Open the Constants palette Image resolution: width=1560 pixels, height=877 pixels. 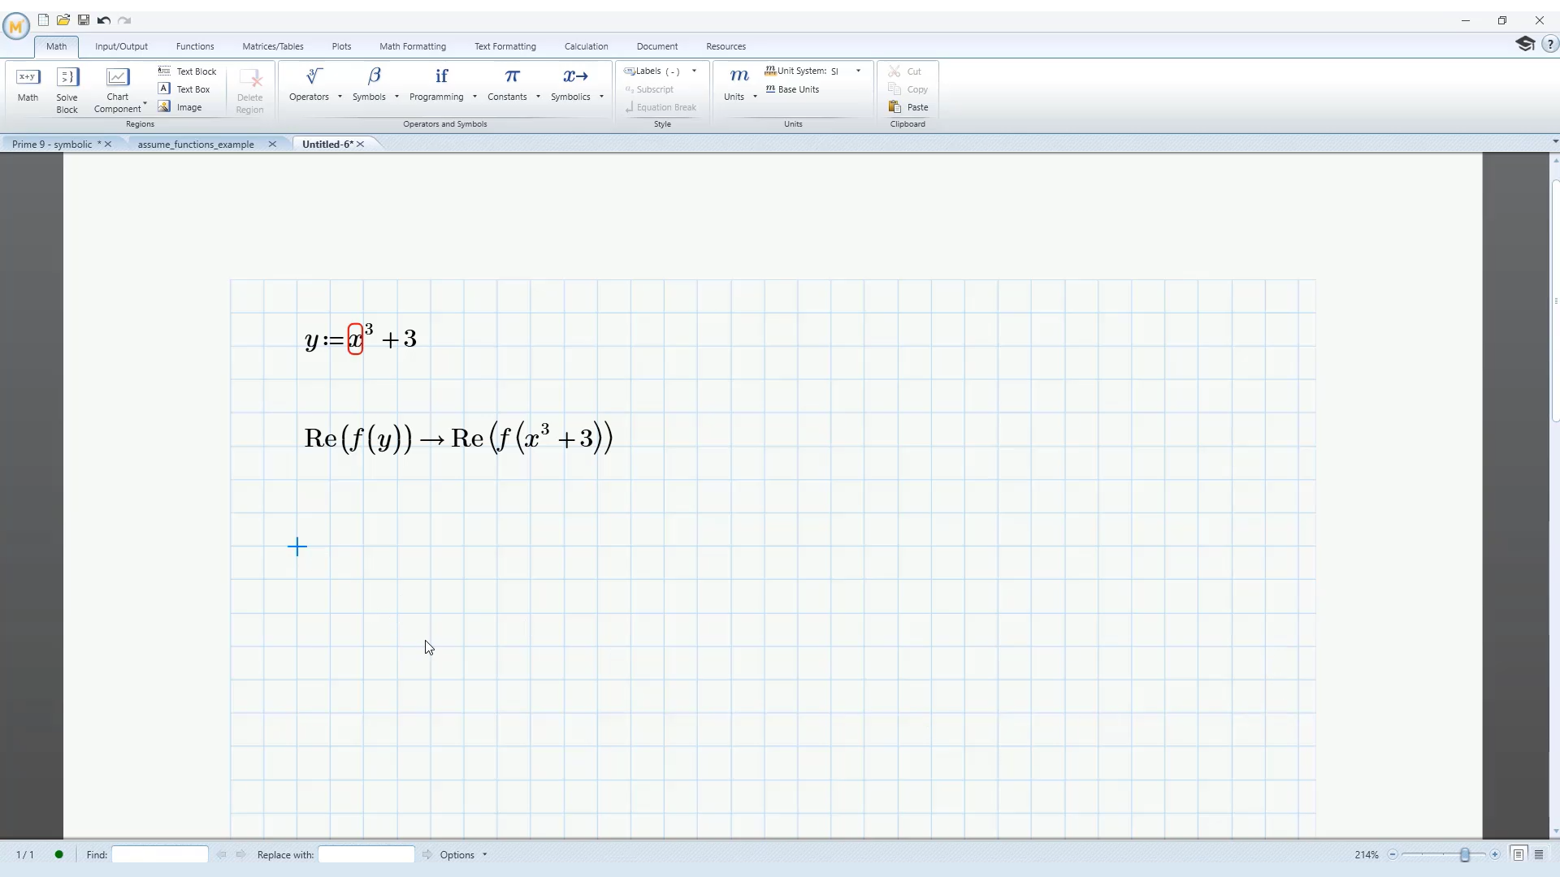click(x=508, y=84)
